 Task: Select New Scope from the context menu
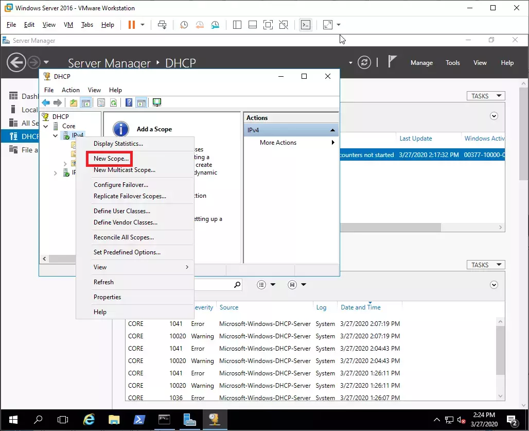point(111,159)
